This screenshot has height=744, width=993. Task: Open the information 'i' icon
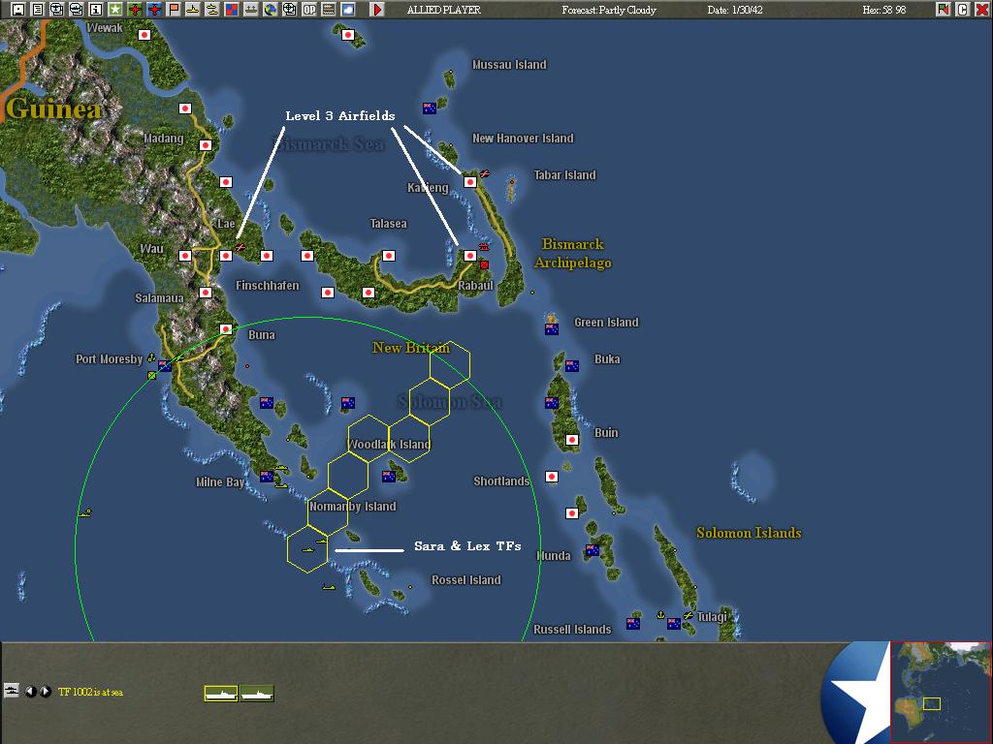(96, 10)
